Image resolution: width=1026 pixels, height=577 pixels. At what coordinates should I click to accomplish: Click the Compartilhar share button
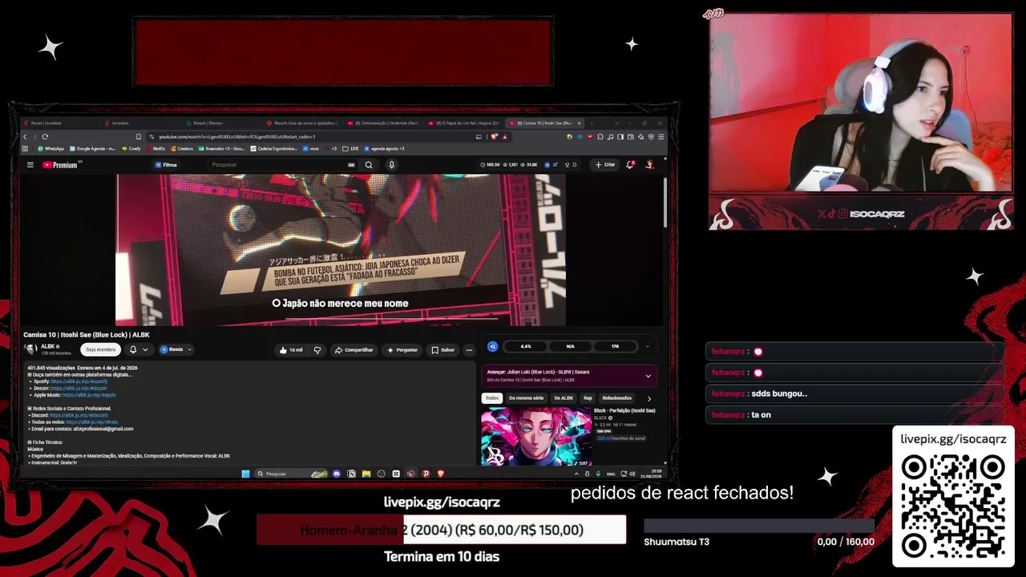click(353, 350)
